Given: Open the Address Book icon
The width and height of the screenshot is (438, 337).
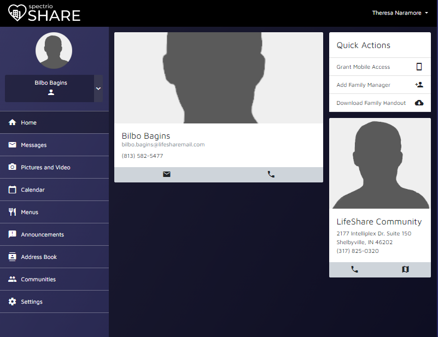Looking at the screenshot, I should click(x=12, y=257).
